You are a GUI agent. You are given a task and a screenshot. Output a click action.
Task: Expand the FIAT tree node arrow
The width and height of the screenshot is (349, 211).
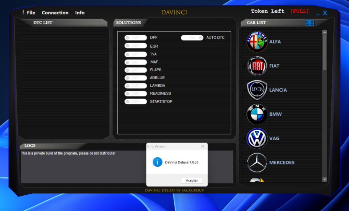[245, 66]
